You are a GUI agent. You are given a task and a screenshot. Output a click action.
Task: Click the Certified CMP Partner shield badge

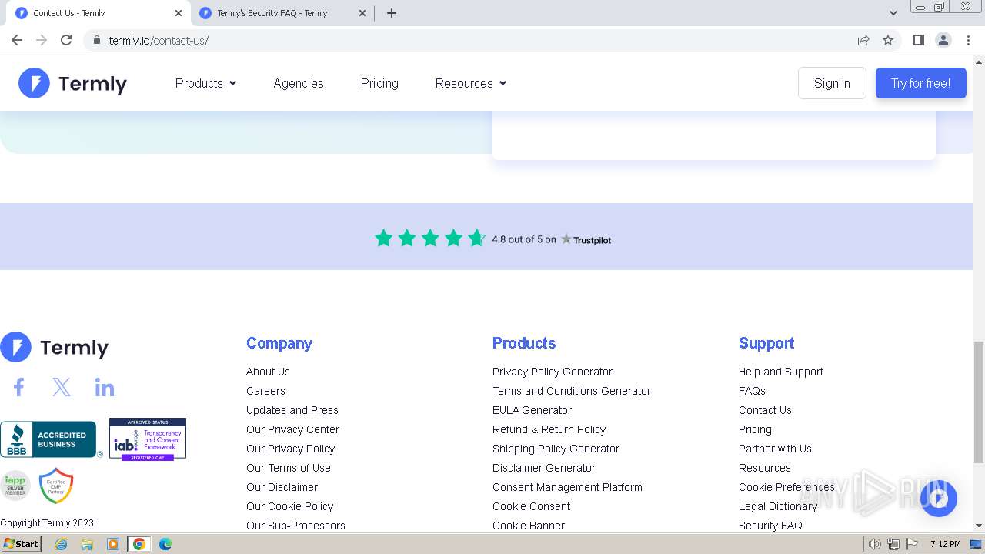pos(56,486)
